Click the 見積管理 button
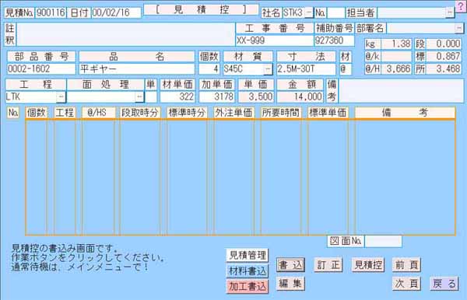 (x=248, y=256)
